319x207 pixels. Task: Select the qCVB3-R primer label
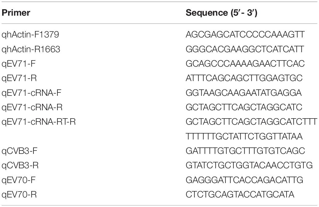(x=20, y=166)
